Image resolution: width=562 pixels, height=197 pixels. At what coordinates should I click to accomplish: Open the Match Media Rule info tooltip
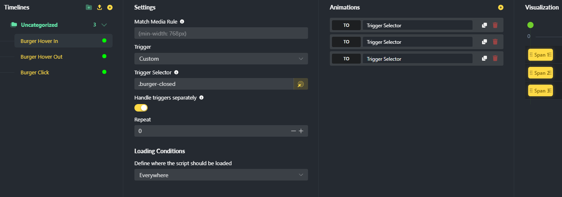[182, 21]
